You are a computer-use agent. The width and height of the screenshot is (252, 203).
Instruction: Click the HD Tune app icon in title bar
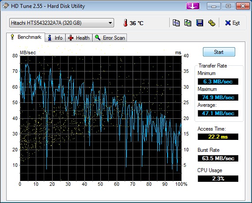tap(5, 6)
